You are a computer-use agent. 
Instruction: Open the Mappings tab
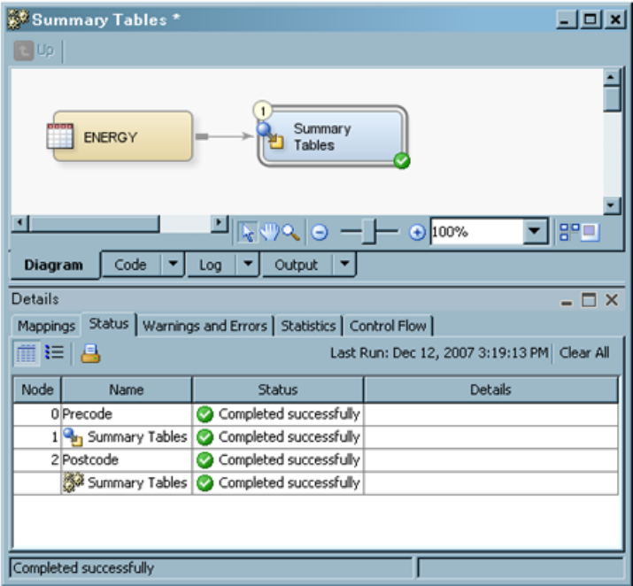(x=46, y=326)
